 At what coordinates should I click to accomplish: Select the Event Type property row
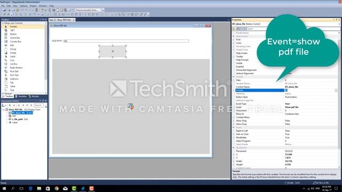point(285,104)
